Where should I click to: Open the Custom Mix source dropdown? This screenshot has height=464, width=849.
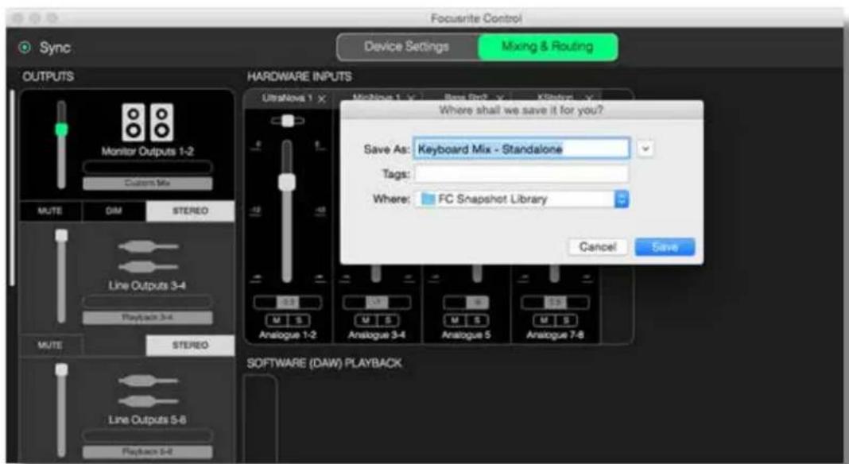tap(147, 184)
